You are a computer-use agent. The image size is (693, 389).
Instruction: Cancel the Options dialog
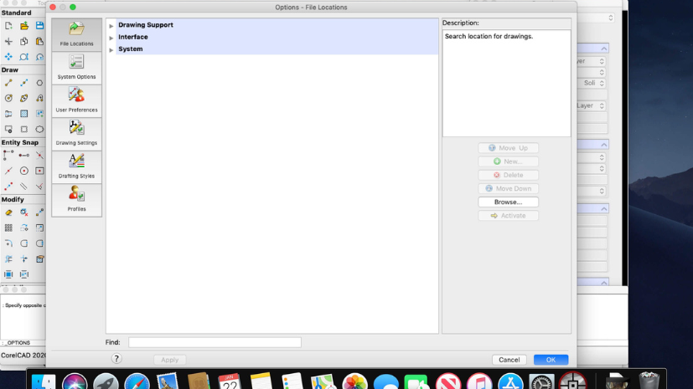[509, 360]
